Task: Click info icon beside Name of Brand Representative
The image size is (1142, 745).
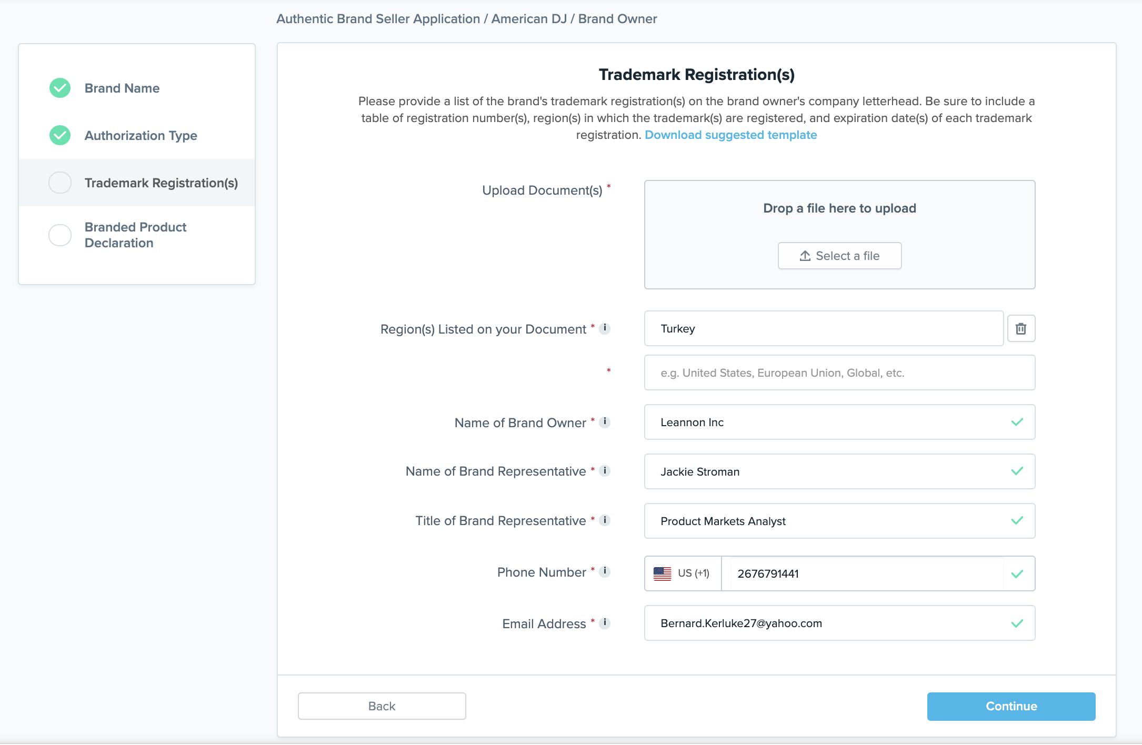Action: point(605,471)
